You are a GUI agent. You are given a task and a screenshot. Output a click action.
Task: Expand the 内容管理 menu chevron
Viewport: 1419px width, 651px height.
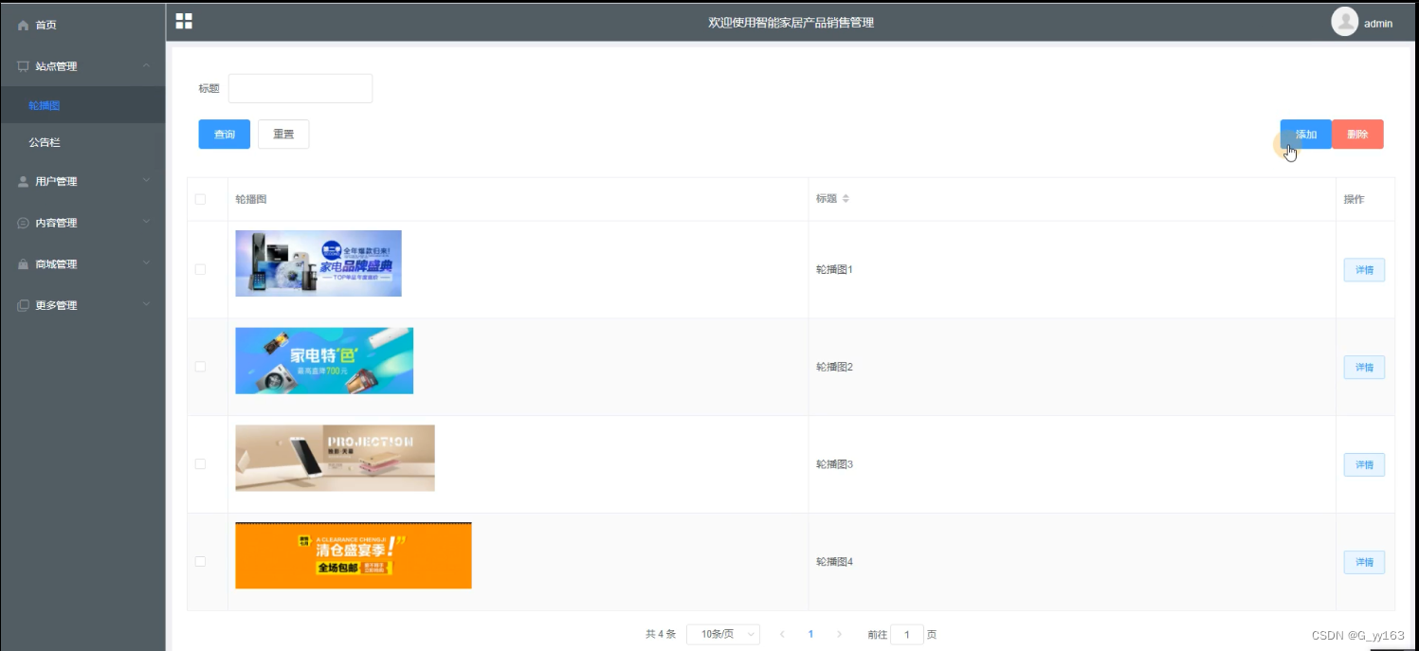146,222
